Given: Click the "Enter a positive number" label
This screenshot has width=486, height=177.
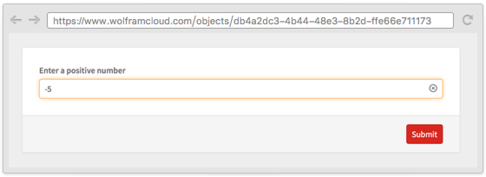Looking at the screenshot, I should tap(82, 71).
